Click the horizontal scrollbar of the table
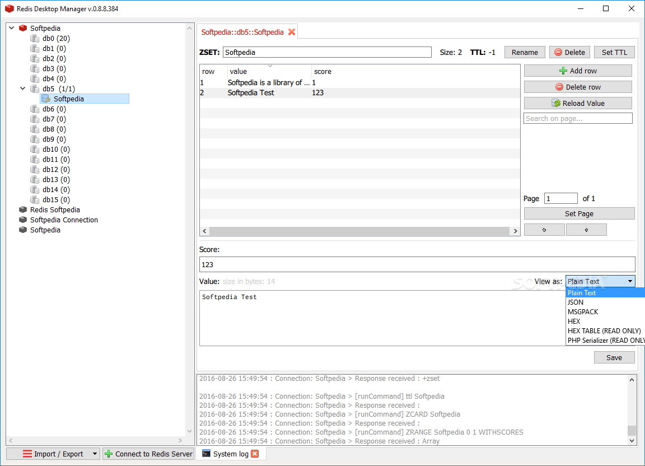 [359, 231]
